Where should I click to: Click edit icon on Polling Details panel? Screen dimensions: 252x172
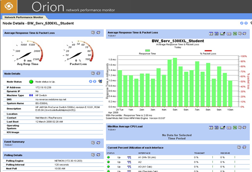98,155
